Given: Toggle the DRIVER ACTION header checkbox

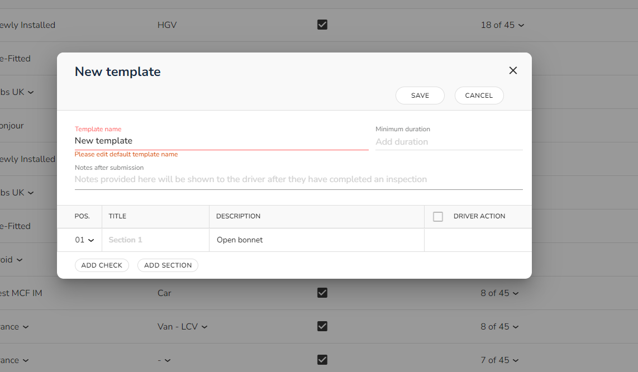Looking at the screenshot, I should coord(438,217).
